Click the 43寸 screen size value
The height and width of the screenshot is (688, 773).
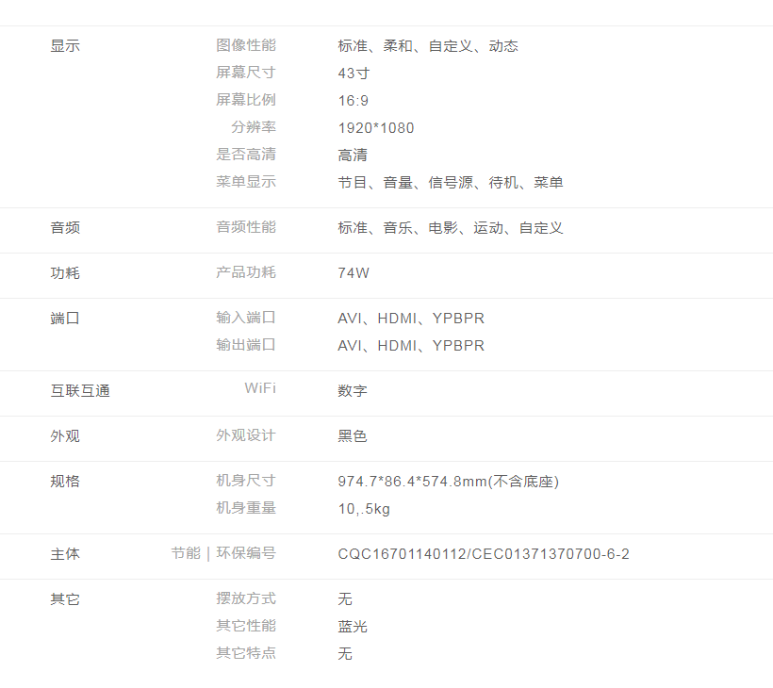pos(354,73)
